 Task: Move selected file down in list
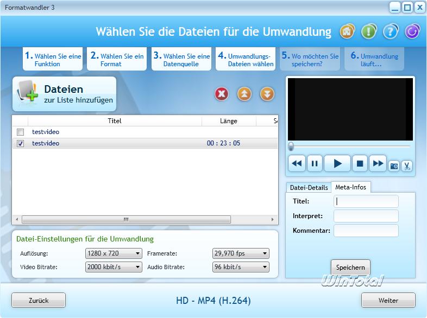[x=267, y=94]
